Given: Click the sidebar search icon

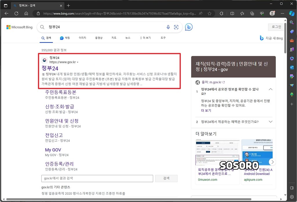Looking at the screenshot, I should pyautogui.click(x=292, y=23).
